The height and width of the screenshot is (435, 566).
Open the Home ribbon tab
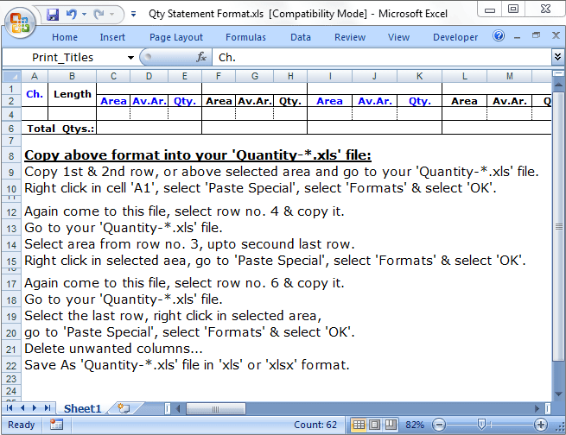pos(65,37)
